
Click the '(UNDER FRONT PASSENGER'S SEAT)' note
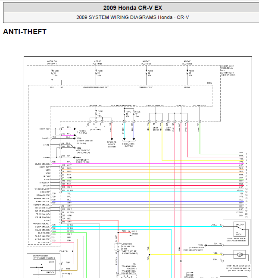(x=193, y=249)
